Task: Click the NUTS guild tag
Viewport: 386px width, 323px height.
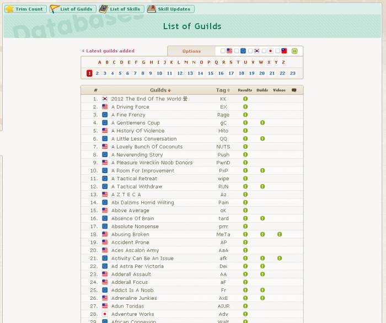Action: (x=223, y=147)
